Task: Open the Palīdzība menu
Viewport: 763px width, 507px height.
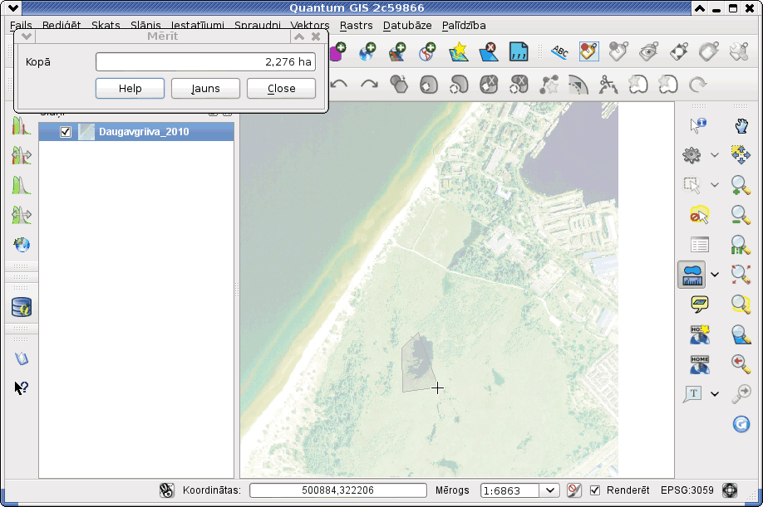Action: tap(464, 25)
